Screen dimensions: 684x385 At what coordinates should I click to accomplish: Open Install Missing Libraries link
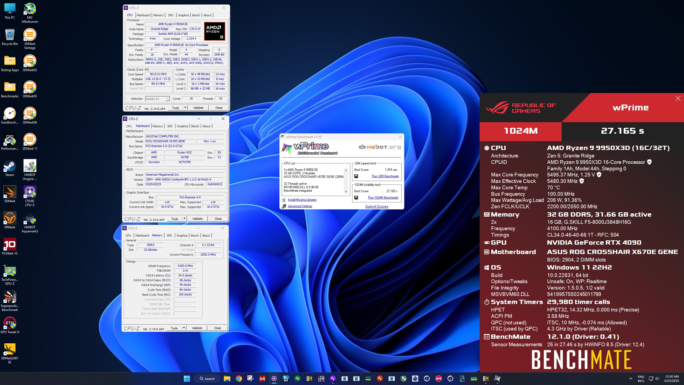click(x=302, y=200)
